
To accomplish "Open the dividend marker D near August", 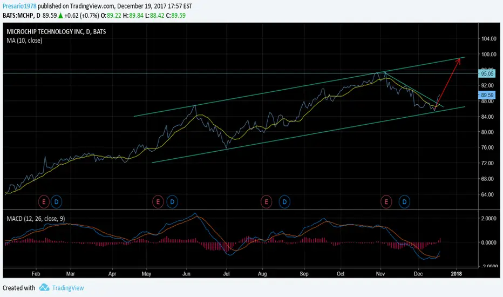I will point(284,201).
